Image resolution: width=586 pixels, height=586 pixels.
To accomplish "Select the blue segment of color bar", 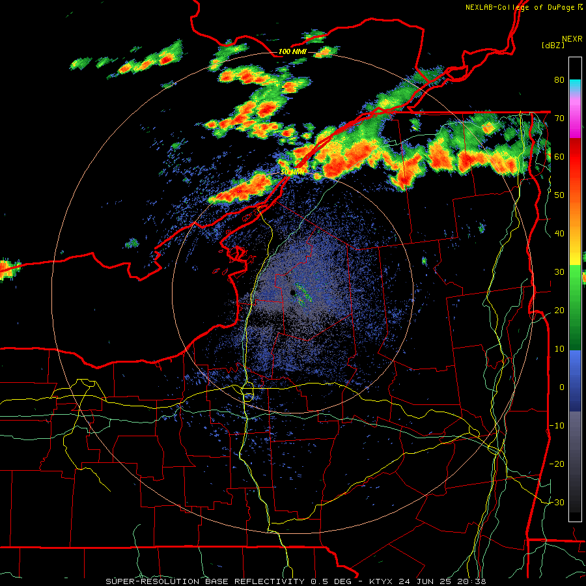I will [x=575, y=381].
